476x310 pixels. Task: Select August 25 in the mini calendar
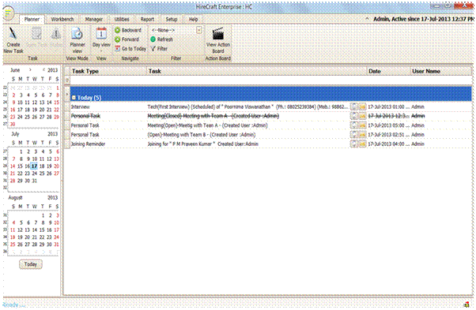click(13, 245)
